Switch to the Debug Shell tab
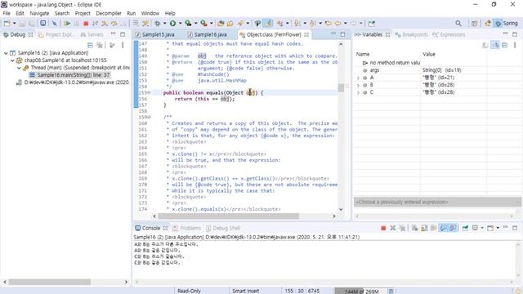This screenshot has width=523, height=294. pyautogui.click(x=223, y=228)
